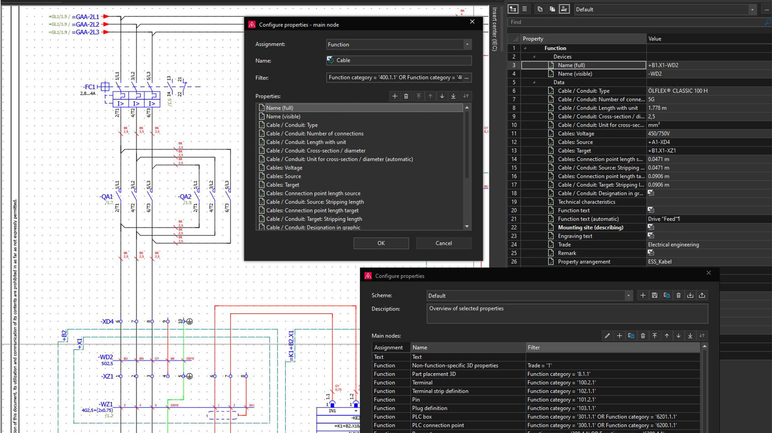The width and height of the screenshot is (772, 433).
Task: Add new property with plus icon
Action: tap(394, 96)
